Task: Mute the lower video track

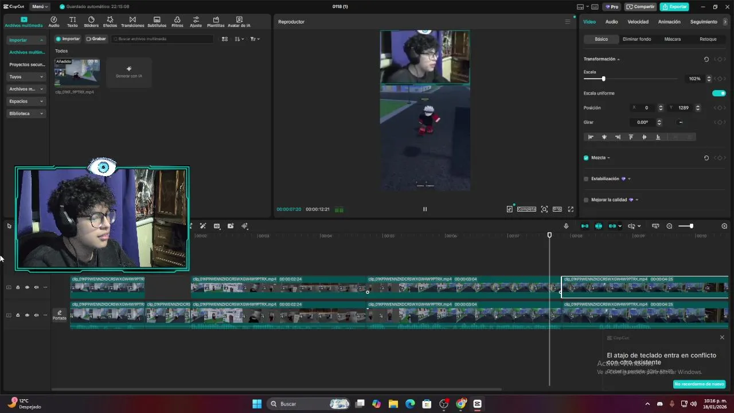Action: coord(36,315)
